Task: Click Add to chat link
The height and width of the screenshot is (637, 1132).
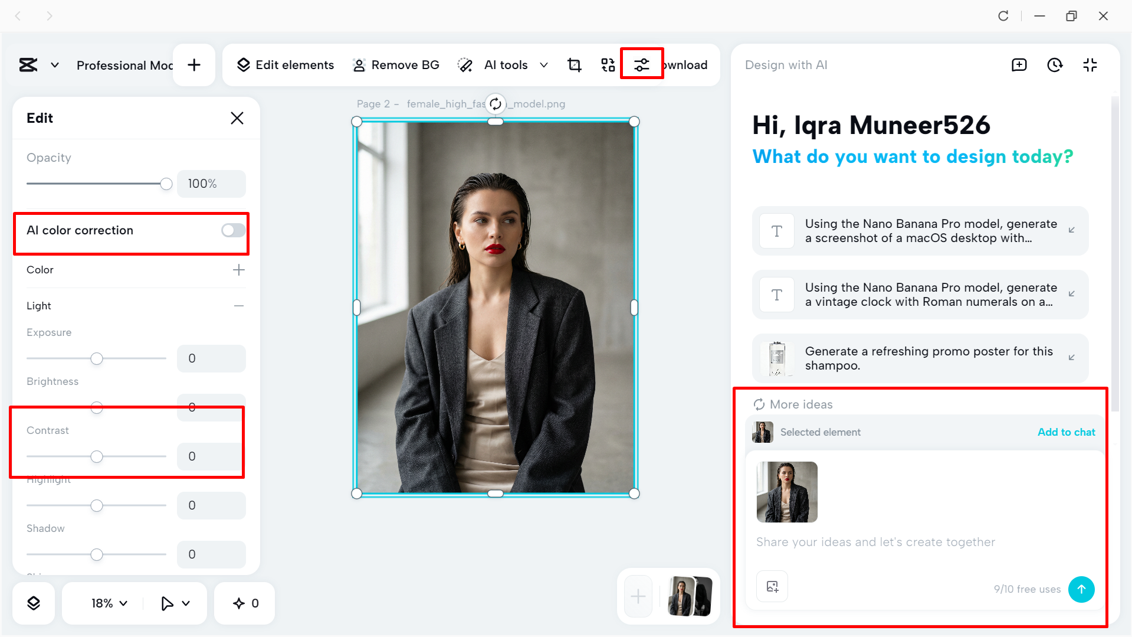Action: pos(1066,432)
